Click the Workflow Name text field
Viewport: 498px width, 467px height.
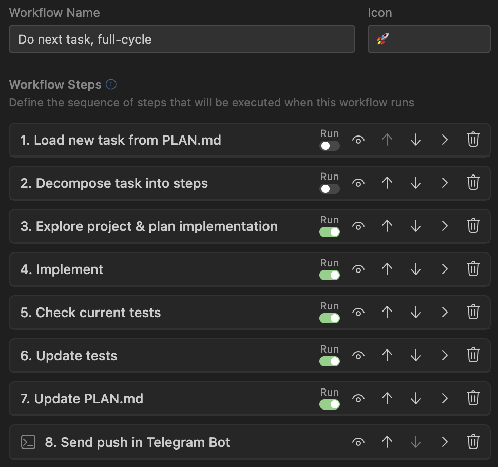point(182,39)
